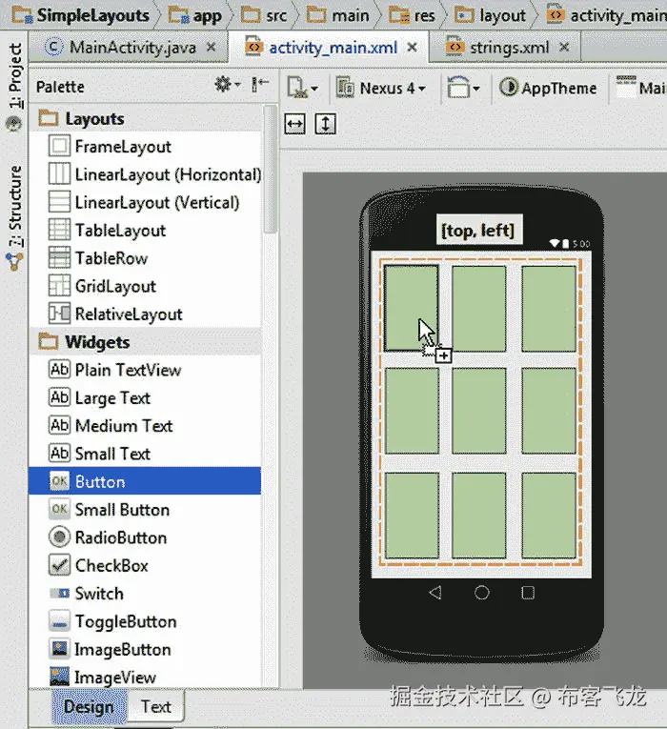Click the Palette scrollbar thumb
Image resolution: width=667 pixels, height=729 pixels.
pos(270,170)
